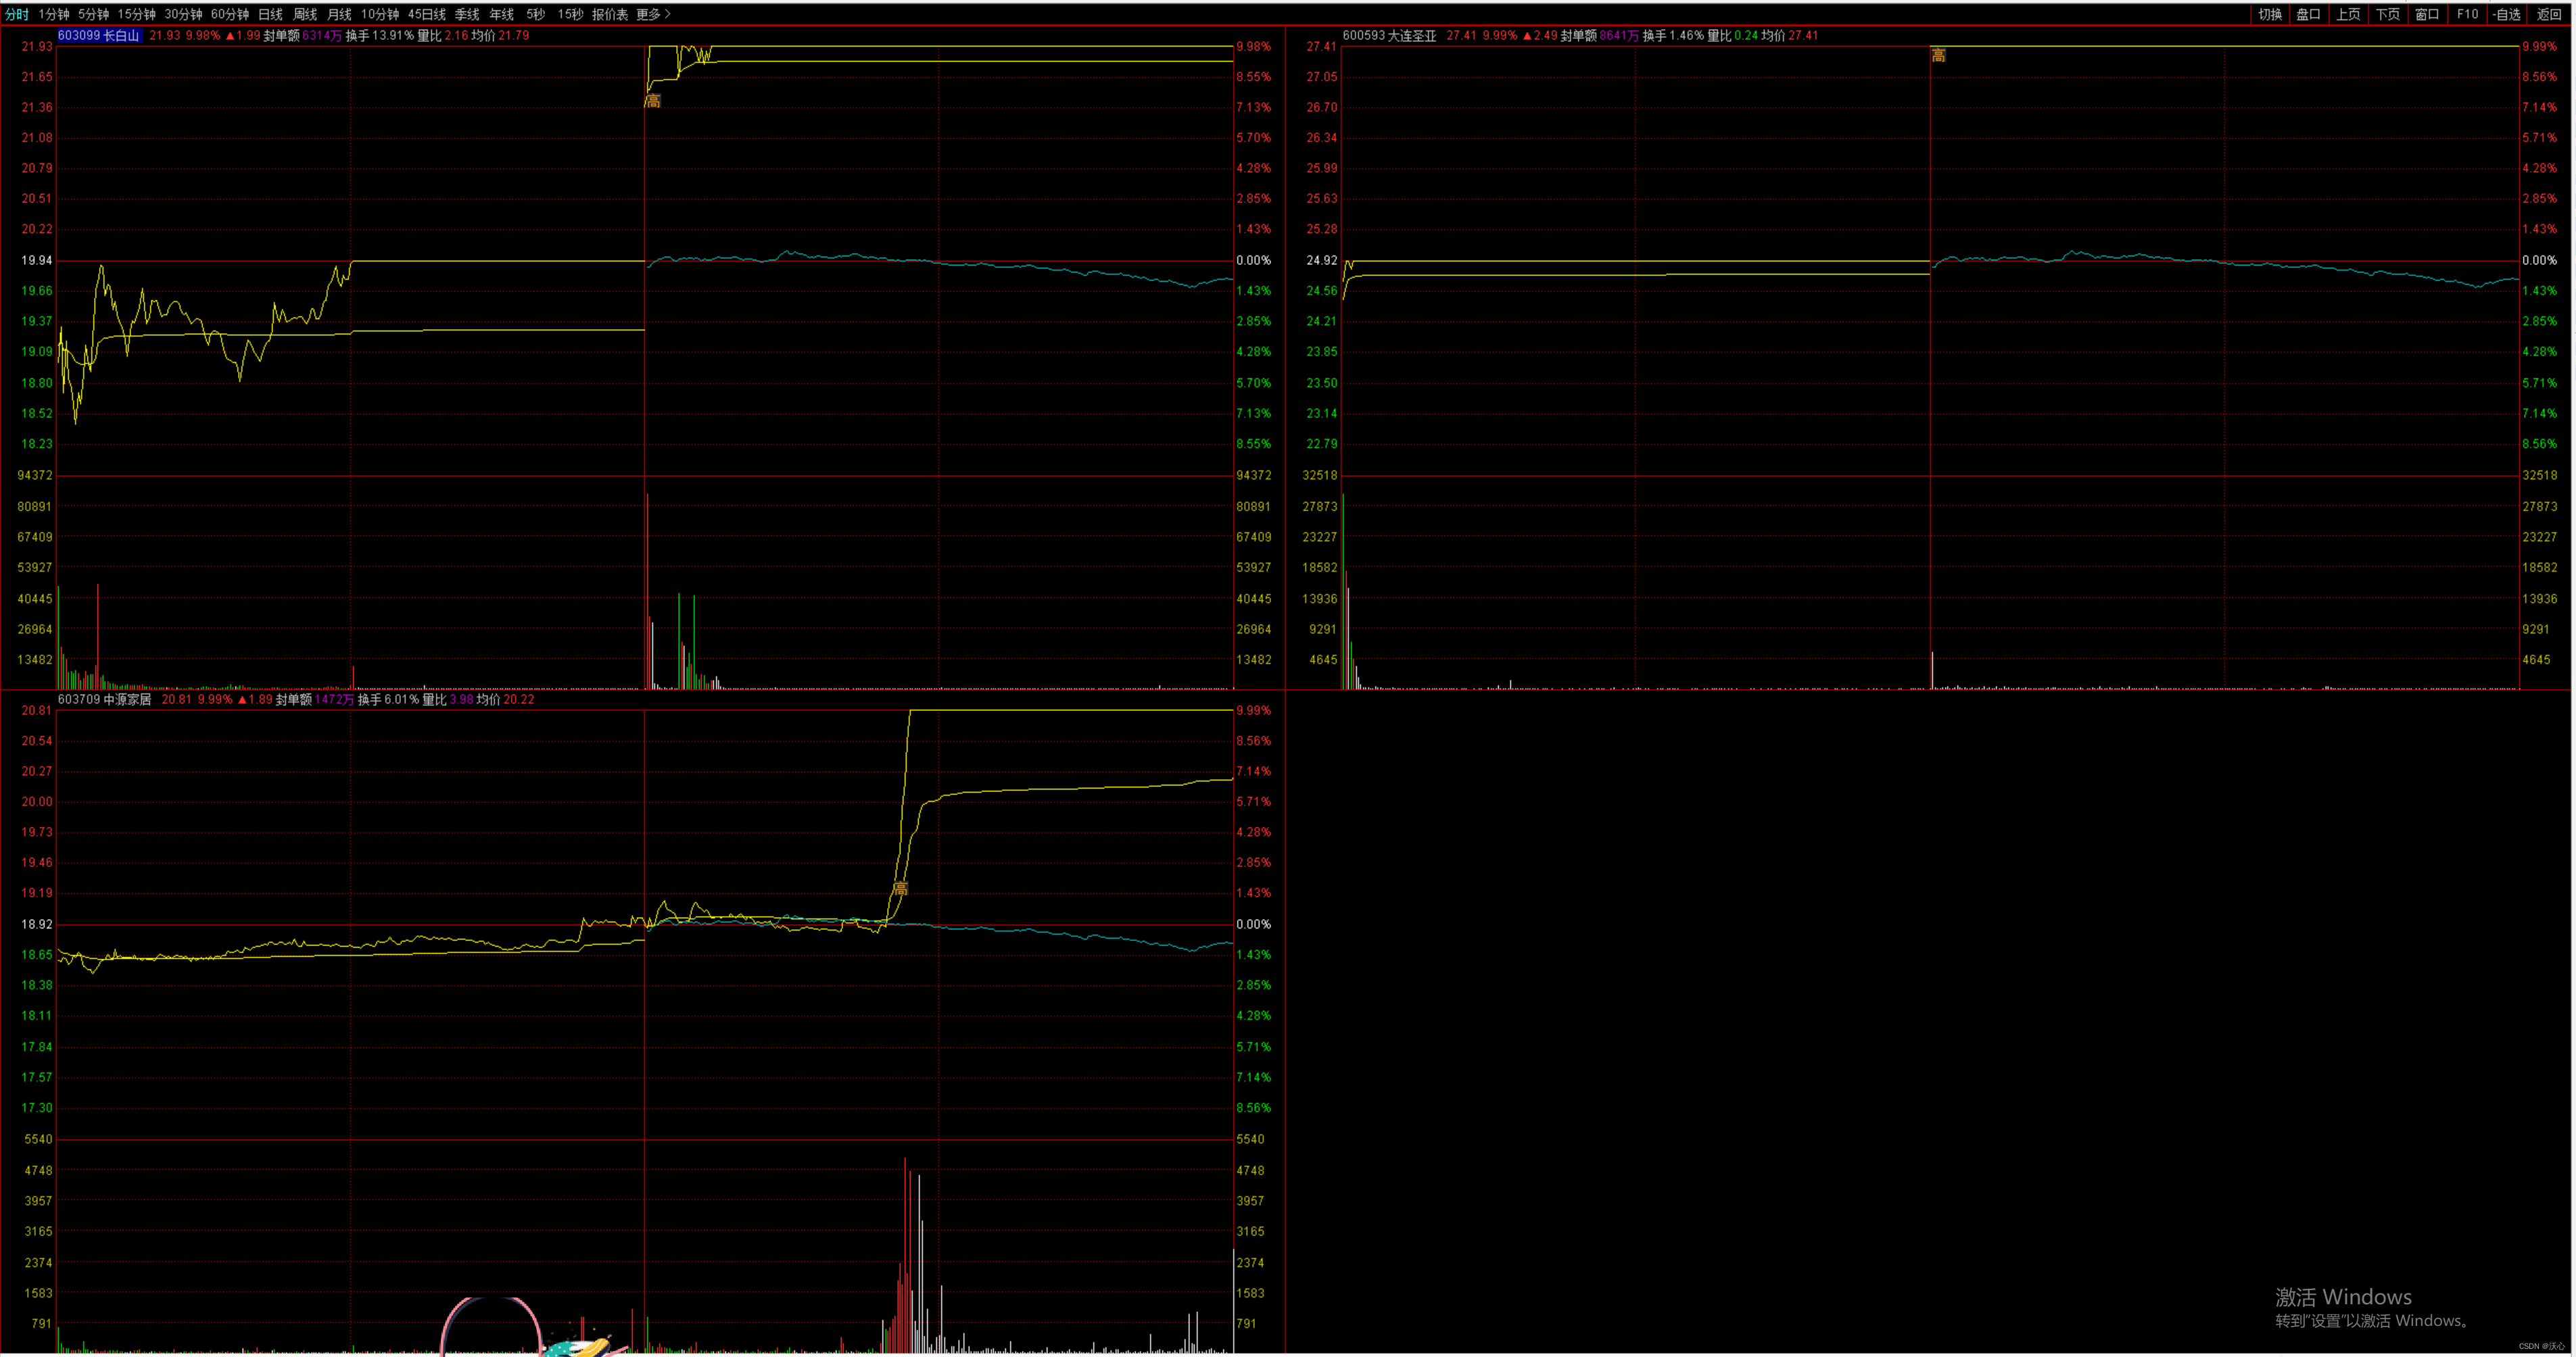Switch to the 分时 intraday view tab
Image resolution: width=2576 pixels, height=1357 pixels.
click(17, 14)
